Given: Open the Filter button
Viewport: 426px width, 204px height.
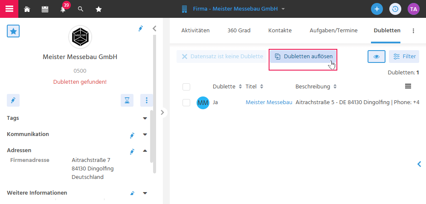Looking at the screenshot, I should pos(404,57).
